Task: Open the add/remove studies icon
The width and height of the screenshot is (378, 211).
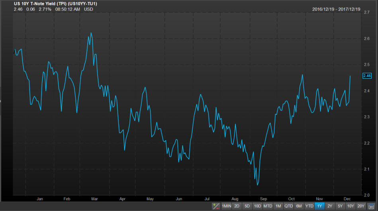Action: click(x=216, y=206)
